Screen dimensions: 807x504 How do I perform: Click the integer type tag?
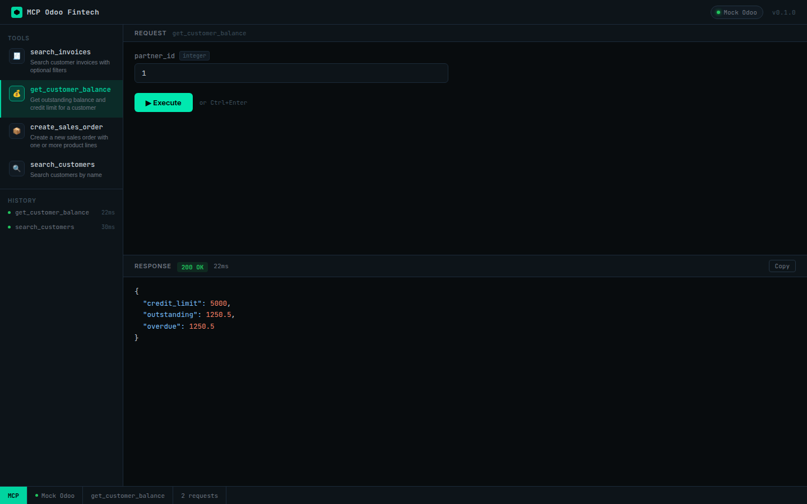194,56
